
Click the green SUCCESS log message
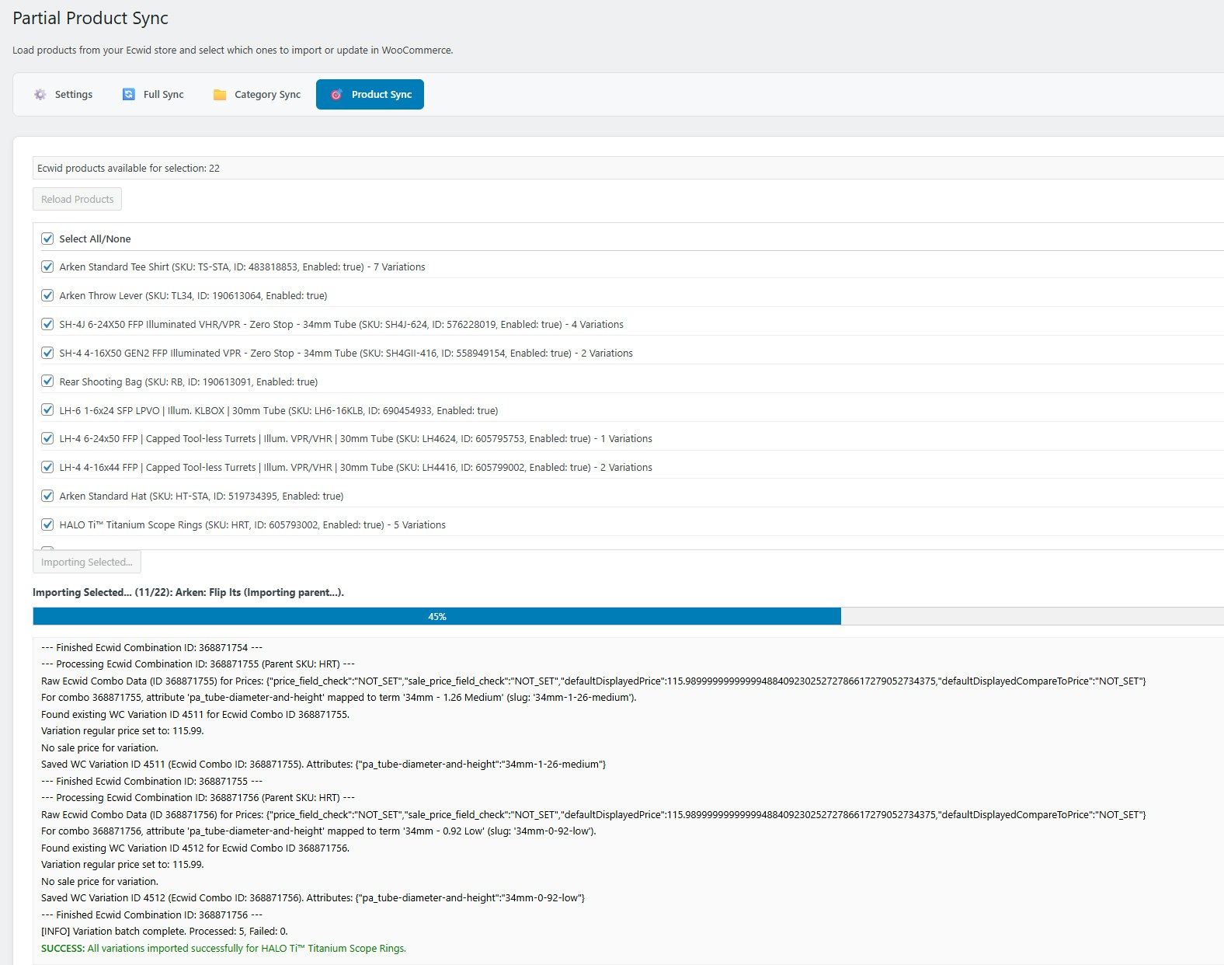pyautogui.click(x=224, y=948)
